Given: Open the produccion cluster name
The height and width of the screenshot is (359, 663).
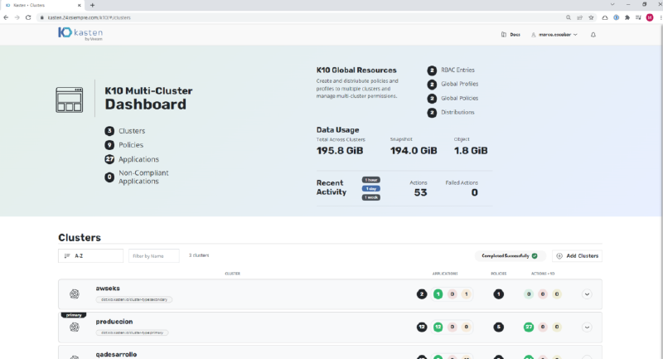Looking at the screenshot, I should point(114,322).
